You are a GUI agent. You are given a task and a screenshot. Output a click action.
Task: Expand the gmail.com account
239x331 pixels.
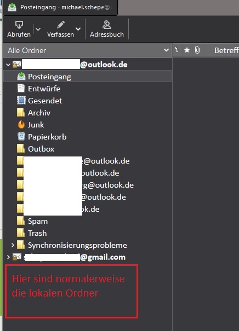point(8,257)
